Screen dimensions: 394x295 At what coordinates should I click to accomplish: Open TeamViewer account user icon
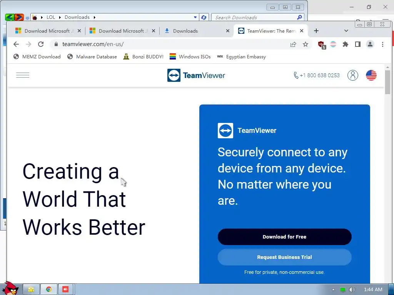click(353, 75)
